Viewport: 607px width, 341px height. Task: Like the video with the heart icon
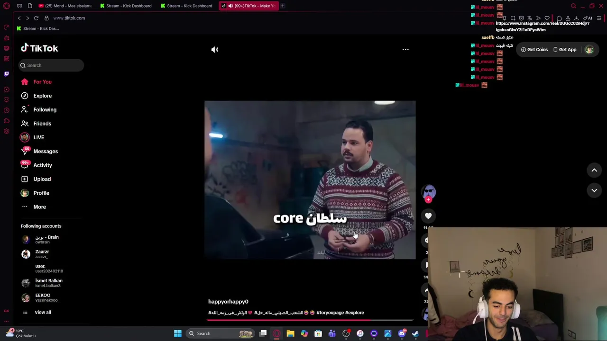pyautogui.click(x=428, y=216)
